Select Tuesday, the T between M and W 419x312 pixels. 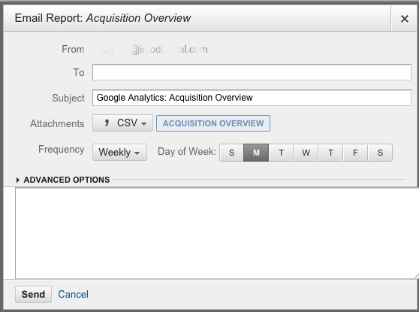pos(281,153)
